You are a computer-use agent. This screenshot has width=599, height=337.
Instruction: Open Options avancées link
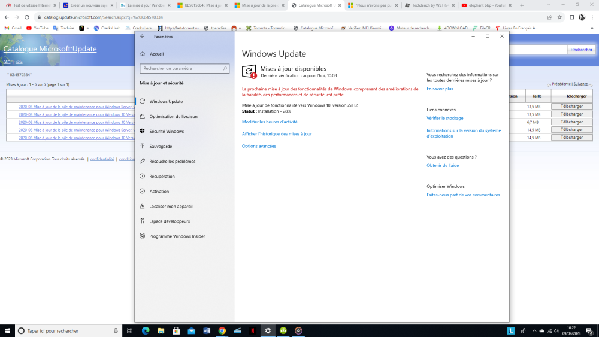pyautogui.click(x=259, y=146)
